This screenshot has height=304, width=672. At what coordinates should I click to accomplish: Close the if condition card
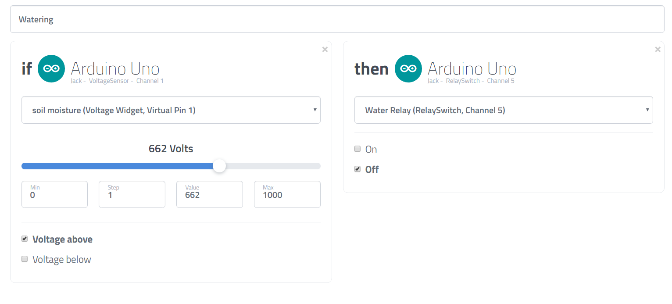tap(325, 50)
